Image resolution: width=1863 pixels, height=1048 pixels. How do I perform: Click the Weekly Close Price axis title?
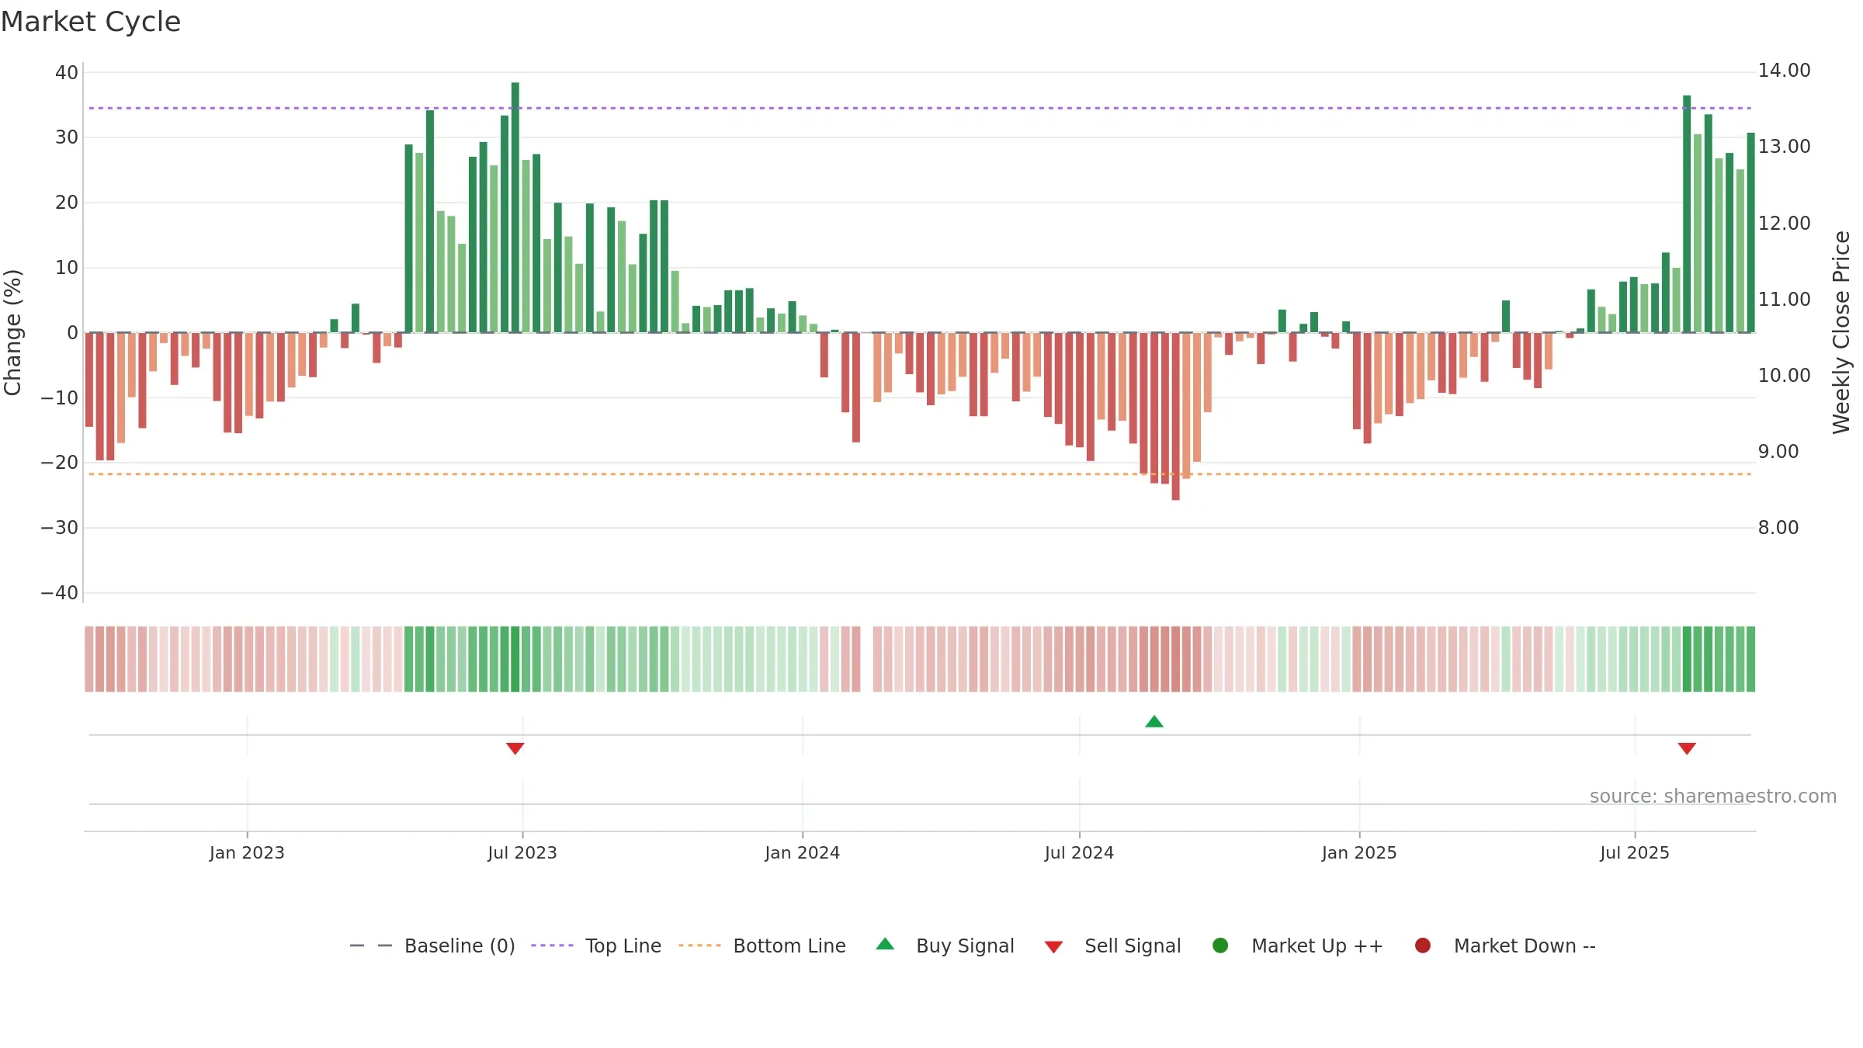point(1841,332)
